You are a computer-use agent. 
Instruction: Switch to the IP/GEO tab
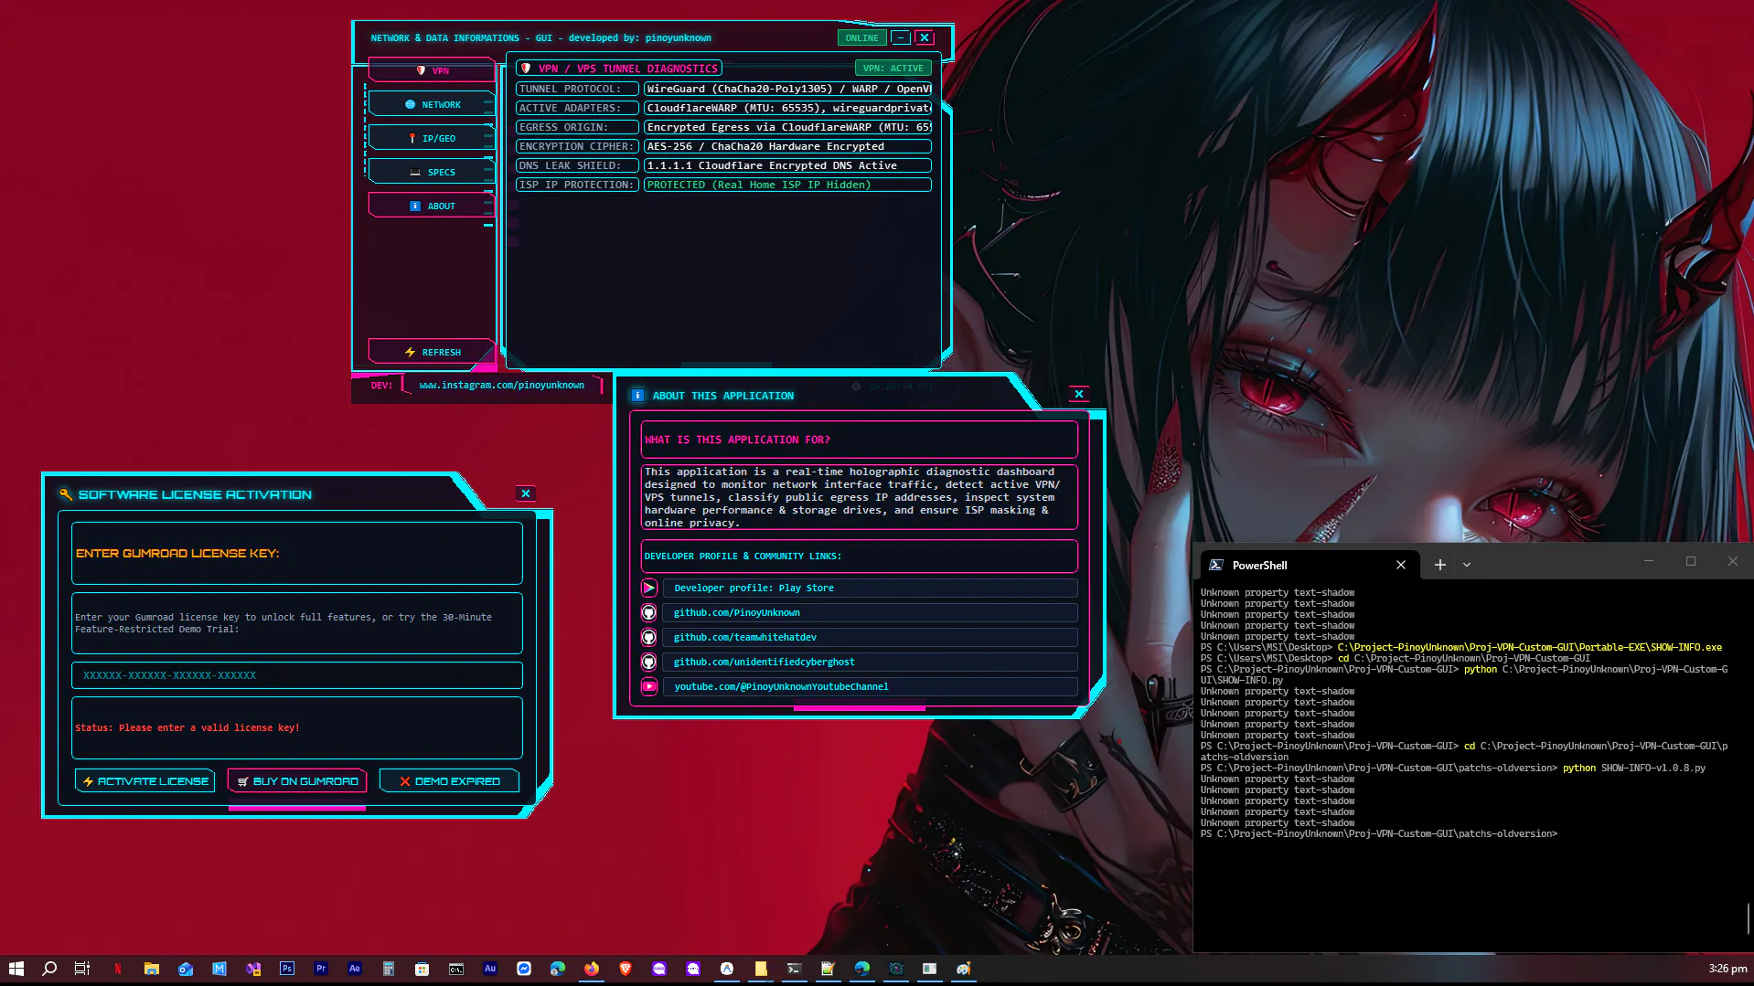click(432, 138)
